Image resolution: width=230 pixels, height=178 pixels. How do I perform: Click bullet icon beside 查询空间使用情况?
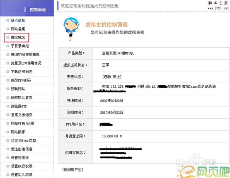[7, 55]
